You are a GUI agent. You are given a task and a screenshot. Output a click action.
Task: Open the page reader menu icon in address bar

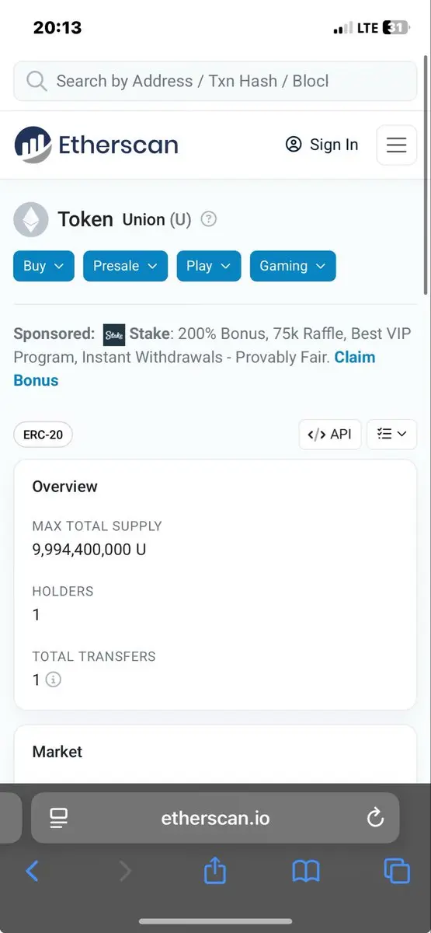coord(58,818)
